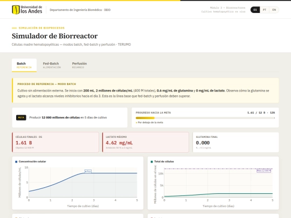This screenshot has width=291, height=218.
Task: Click the Por debajo de la meta status
Action: click(x=150, y=122)
